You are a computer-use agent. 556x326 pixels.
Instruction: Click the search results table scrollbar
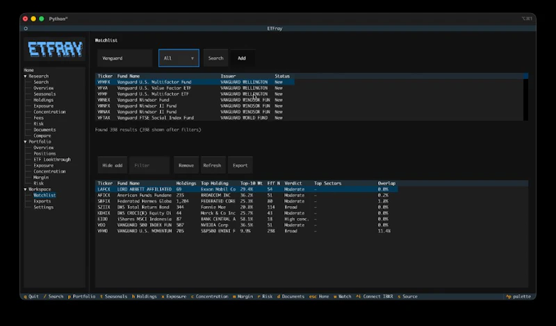click(526, 97)
